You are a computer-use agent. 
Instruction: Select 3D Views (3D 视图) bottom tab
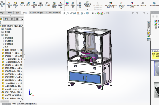click(x=21, y=104)
